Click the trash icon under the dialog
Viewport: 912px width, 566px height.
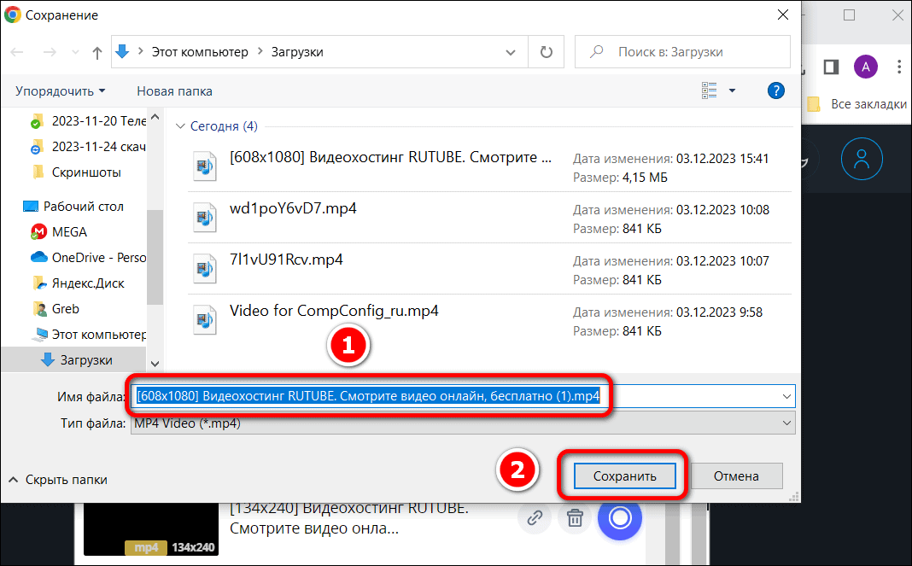pos(575,517)
